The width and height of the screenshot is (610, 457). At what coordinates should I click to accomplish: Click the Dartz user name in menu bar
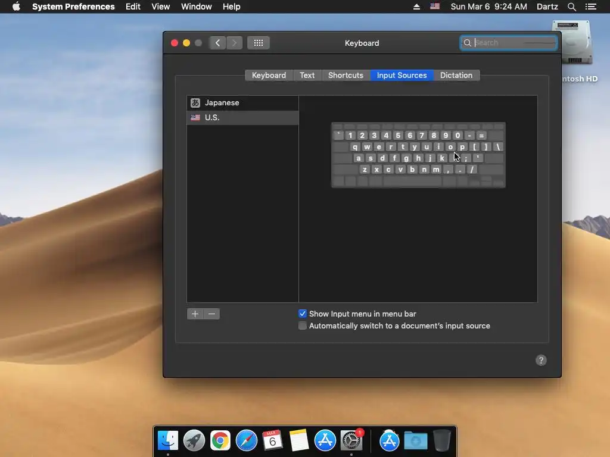547,7
